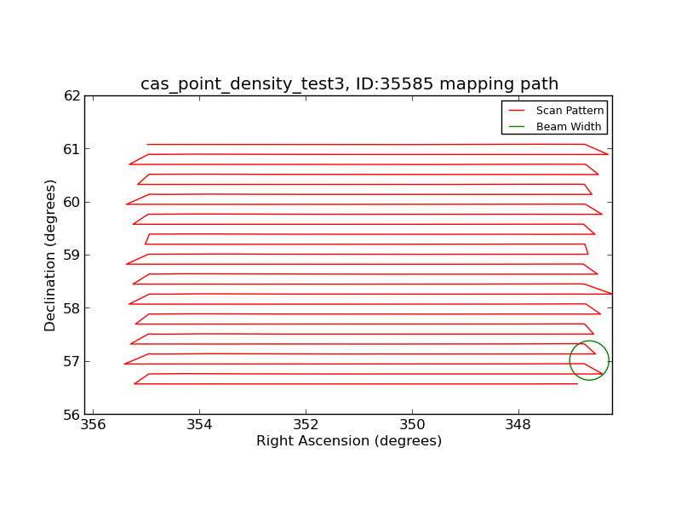Click the red Scan Pattern legend line sample
The height and width of the screenshot is (511, 681).
pos(517,111)
